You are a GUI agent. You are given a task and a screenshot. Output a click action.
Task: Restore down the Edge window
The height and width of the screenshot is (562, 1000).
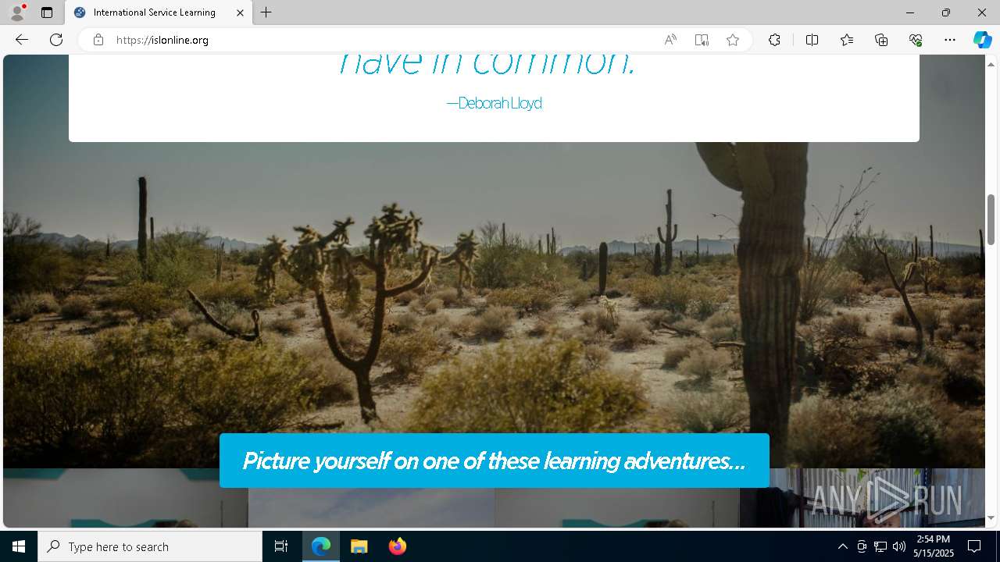pos(945,12)
